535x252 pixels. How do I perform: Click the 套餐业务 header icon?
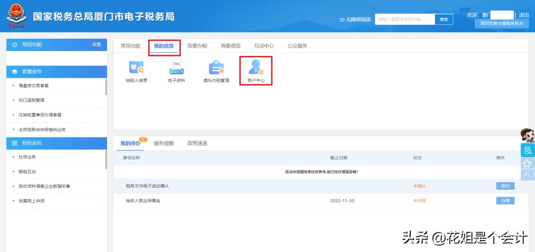click(15, 72)
